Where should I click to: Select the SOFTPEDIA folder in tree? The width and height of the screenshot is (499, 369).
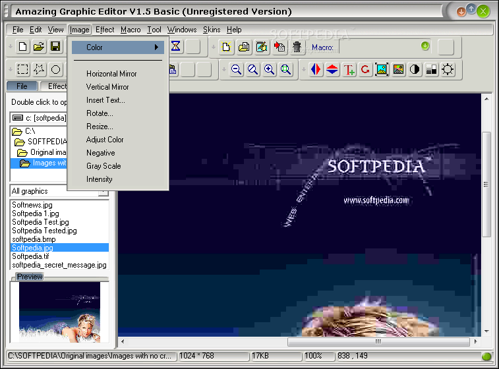(x=41, y=142)
